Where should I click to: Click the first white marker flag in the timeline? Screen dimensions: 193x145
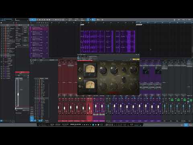pos(82,25)
